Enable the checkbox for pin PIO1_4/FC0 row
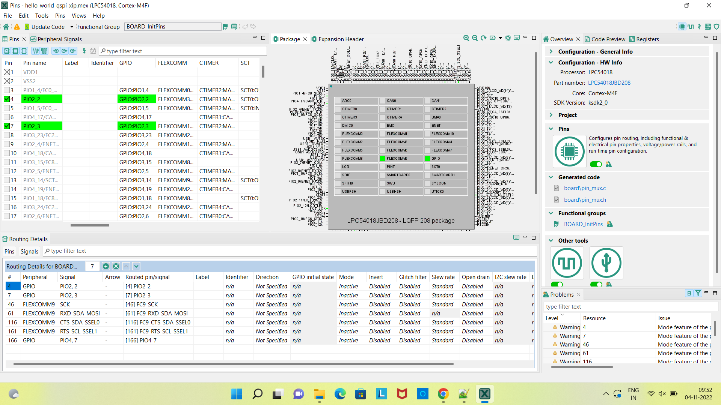The height and width of the screenshot is (405, 721). [7, 90]
